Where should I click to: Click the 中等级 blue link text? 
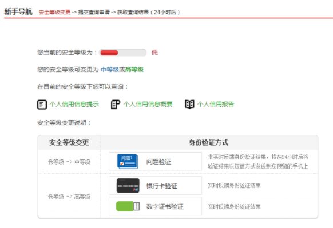point(110,70)
